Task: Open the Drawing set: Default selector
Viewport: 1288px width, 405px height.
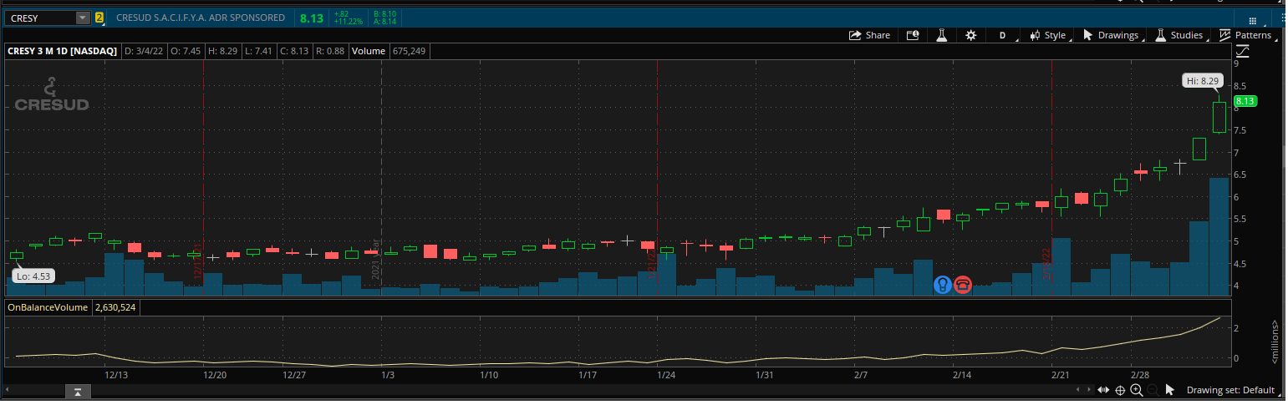Action: tap(1230, 390)
